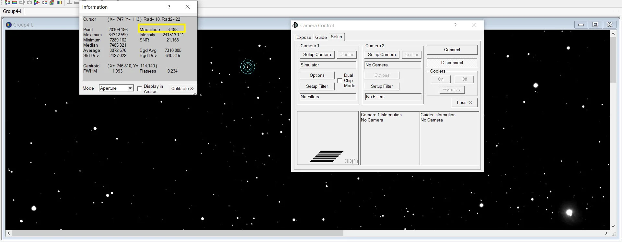Click Setup Camera for Camera 1
Screen dimensions: 622x242
pos(317,54)
